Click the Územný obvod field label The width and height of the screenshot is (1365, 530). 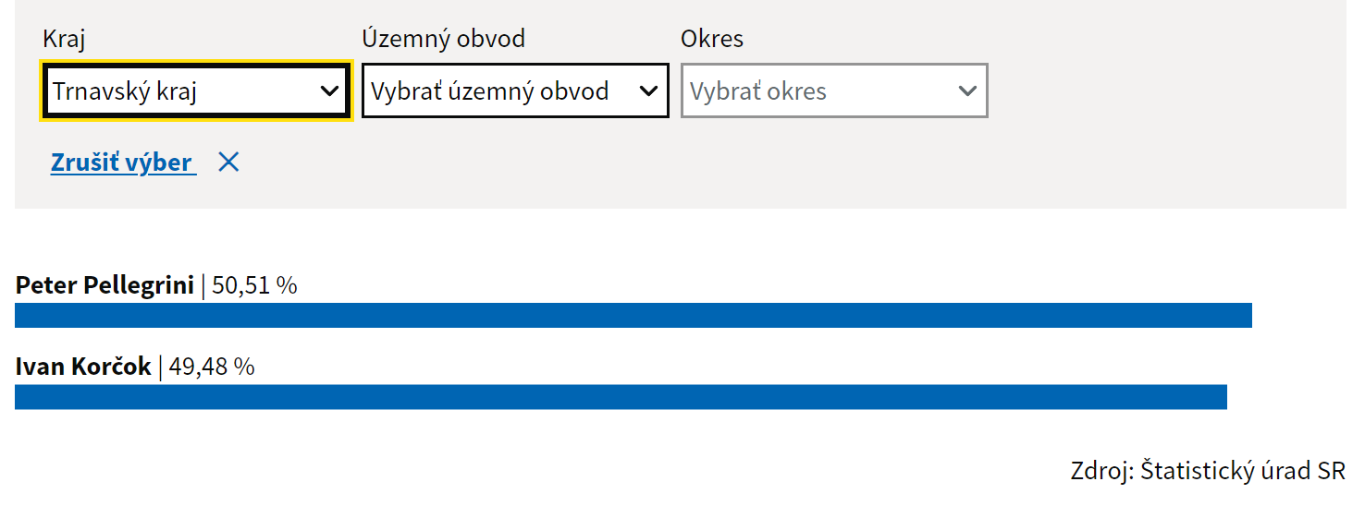(x=443, y=39)
